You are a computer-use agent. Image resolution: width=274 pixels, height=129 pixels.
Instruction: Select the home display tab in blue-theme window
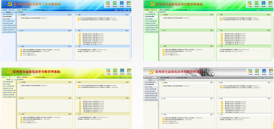(x=21, y=12)
